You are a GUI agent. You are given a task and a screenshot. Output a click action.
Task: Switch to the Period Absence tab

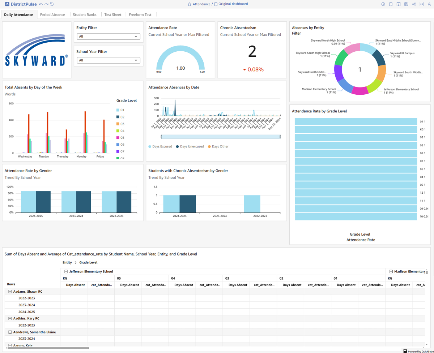click(x=52, y=15)
